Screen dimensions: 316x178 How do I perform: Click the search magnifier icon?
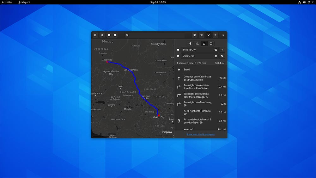127,35
